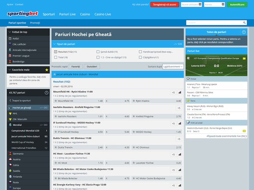Image resolution: width=254 pixels, height=190 pixels.
Task: Open statistics icon for HC Most match
Action: point(179,155)
